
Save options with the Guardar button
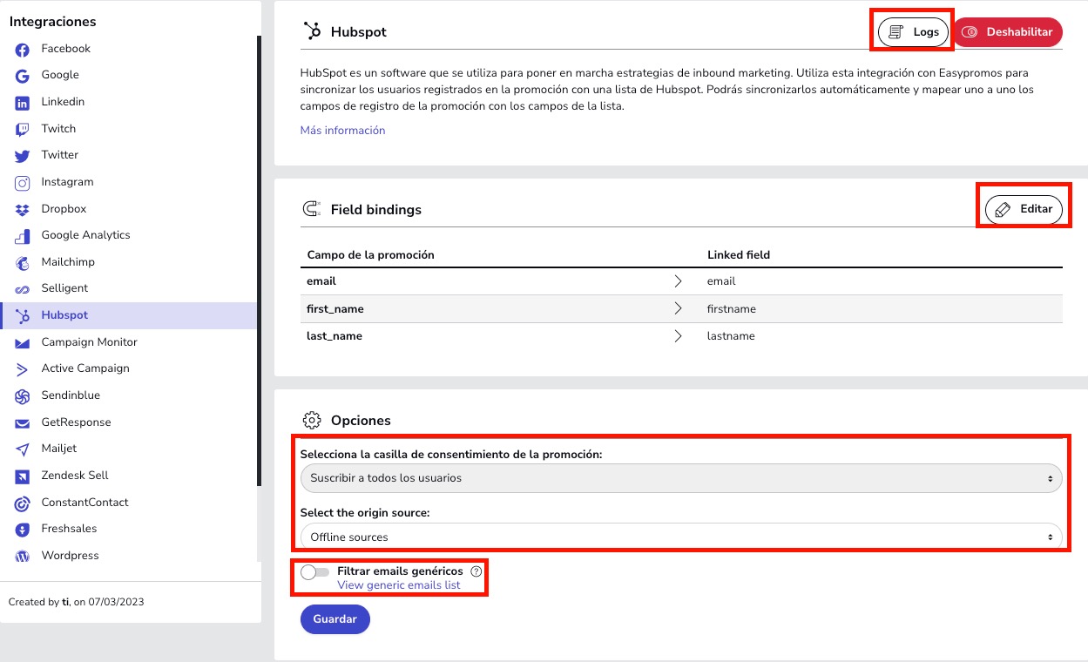click(335, 619)
